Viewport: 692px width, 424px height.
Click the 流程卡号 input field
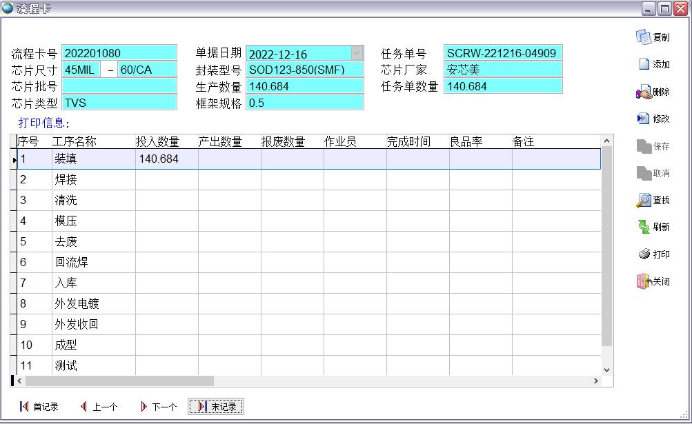[119, 54]
